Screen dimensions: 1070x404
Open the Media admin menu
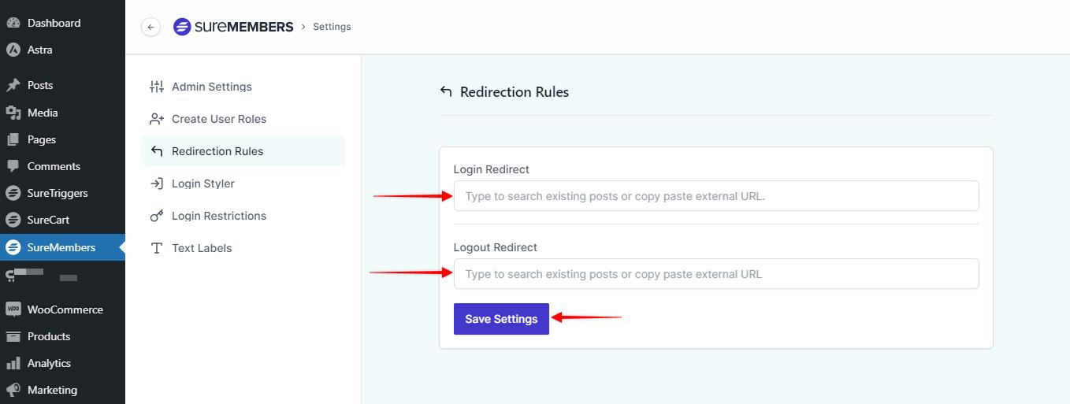43,113
